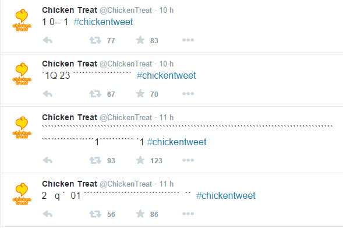Reply to the '1 0-- 1' tweet
This screenshot has width=343, height=228.
(x=48, y=40)
